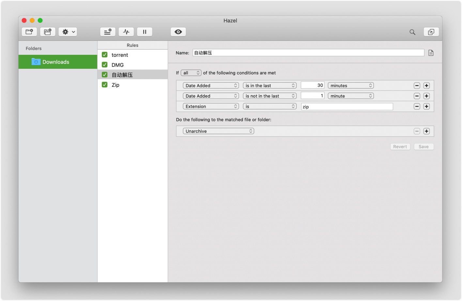The height and width of the screenshot is (301, 462).
Task: Uncheck the 自动解压 rule
Action: point(105,75)
